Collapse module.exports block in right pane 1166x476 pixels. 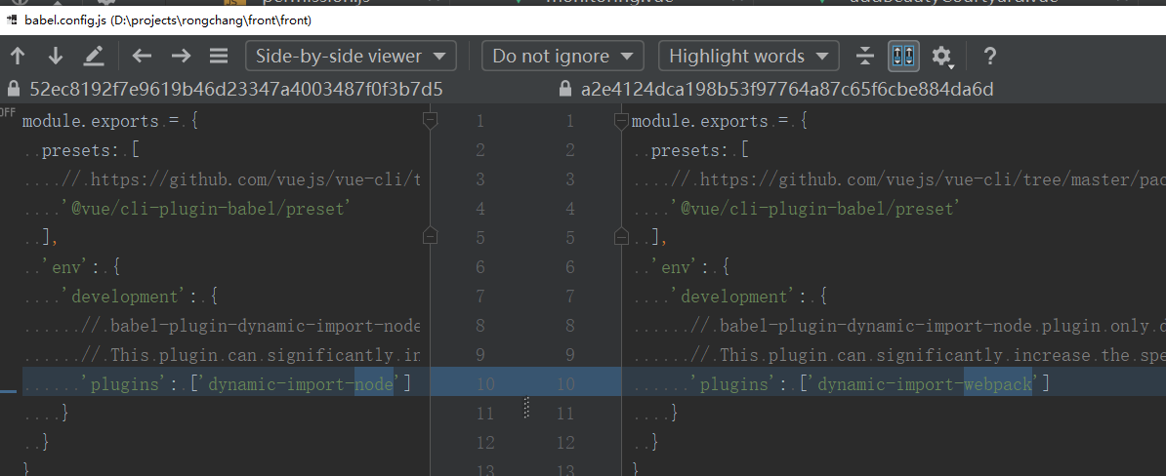tap(620, 121)
